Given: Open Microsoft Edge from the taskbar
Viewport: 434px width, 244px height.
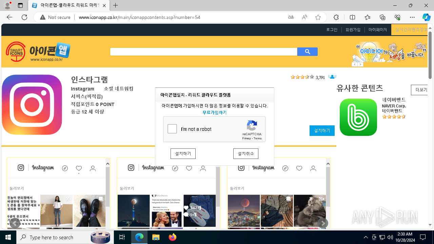Looking at the screenshot, I should (139, 237).
